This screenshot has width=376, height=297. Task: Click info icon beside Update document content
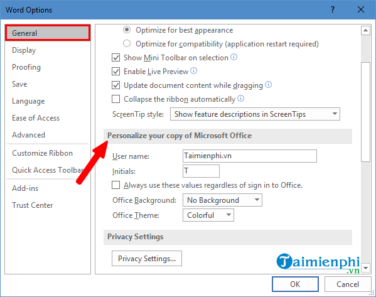268,85
